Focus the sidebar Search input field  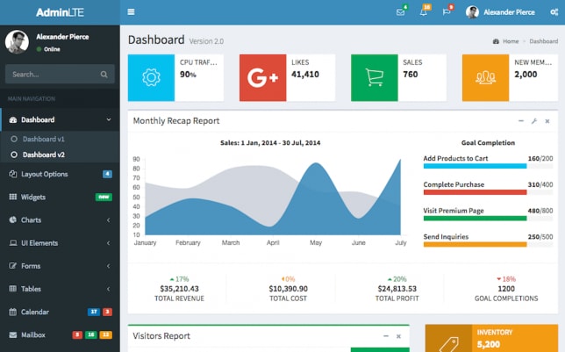[x=60, y=75]
